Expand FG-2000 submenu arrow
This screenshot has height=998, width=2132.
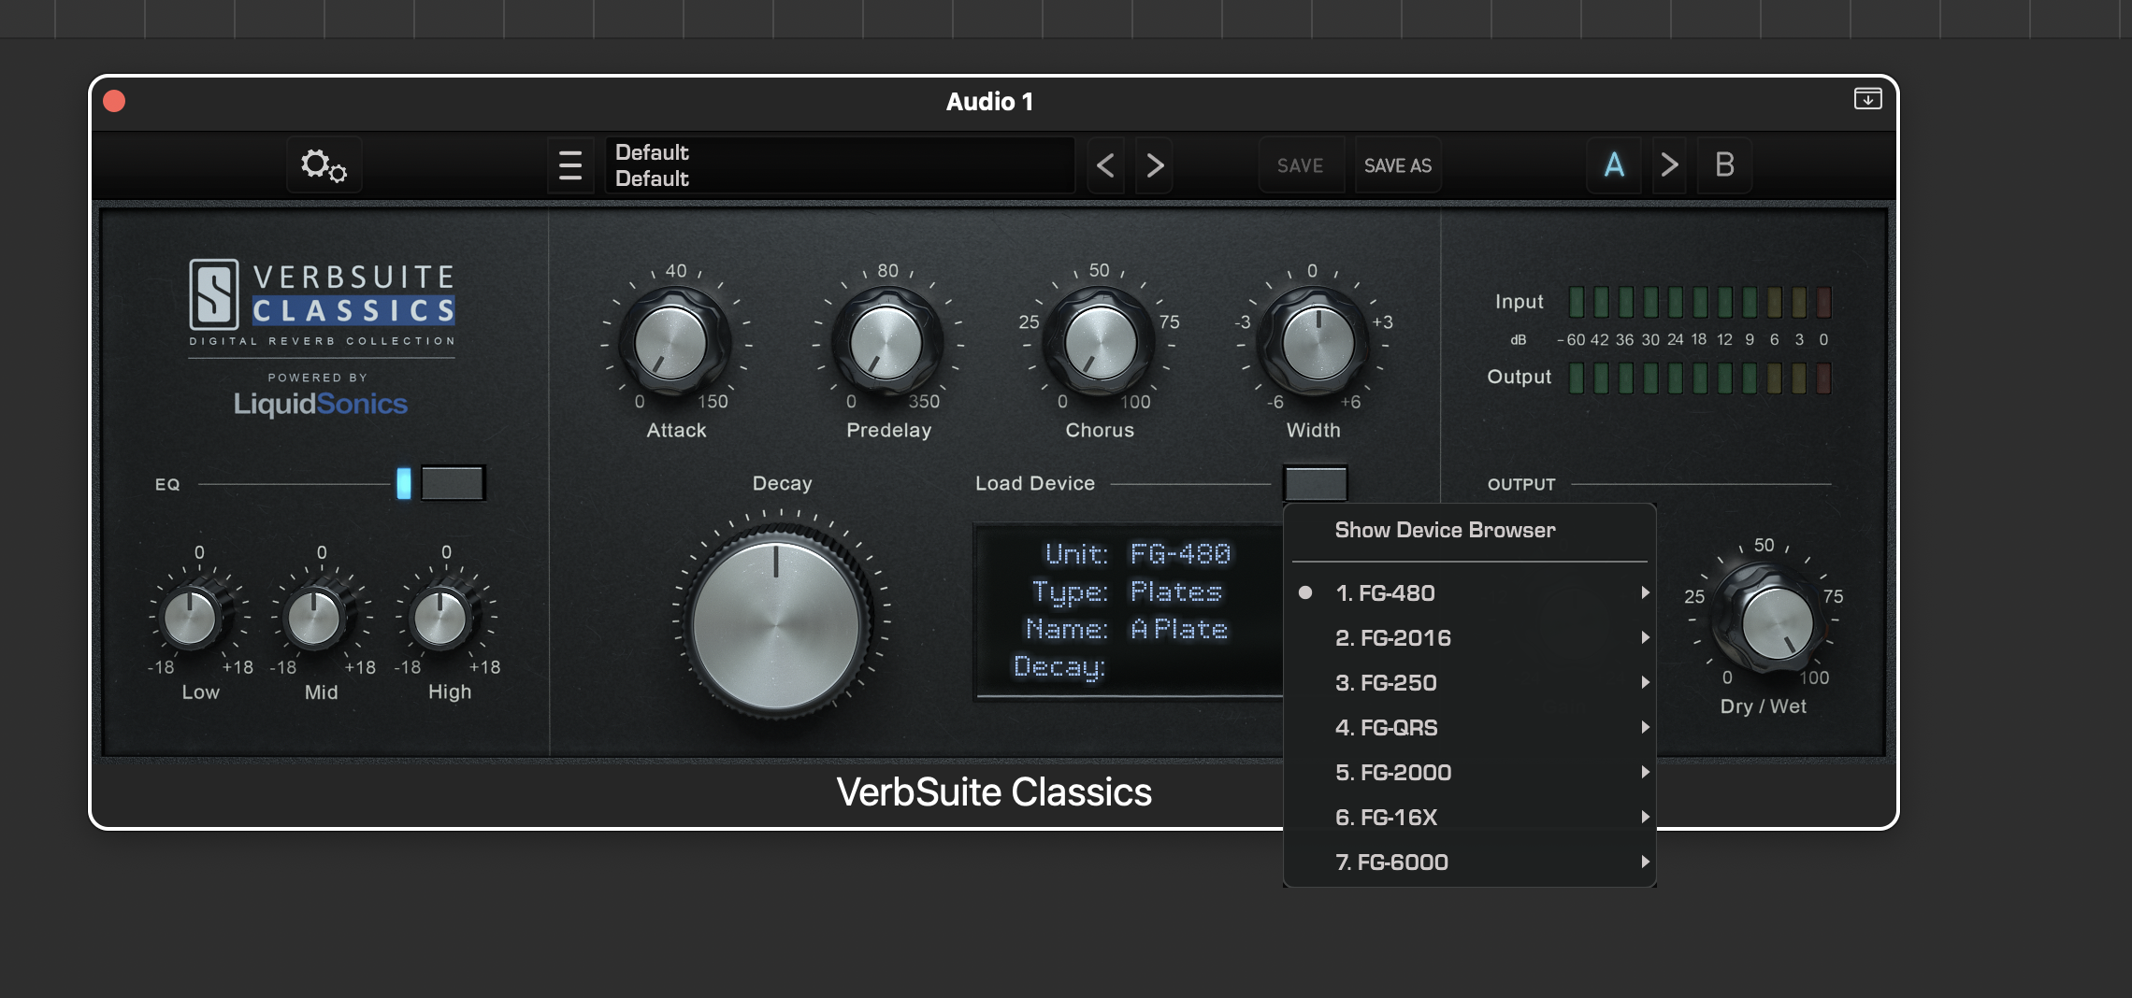[x=1645, y=772]
